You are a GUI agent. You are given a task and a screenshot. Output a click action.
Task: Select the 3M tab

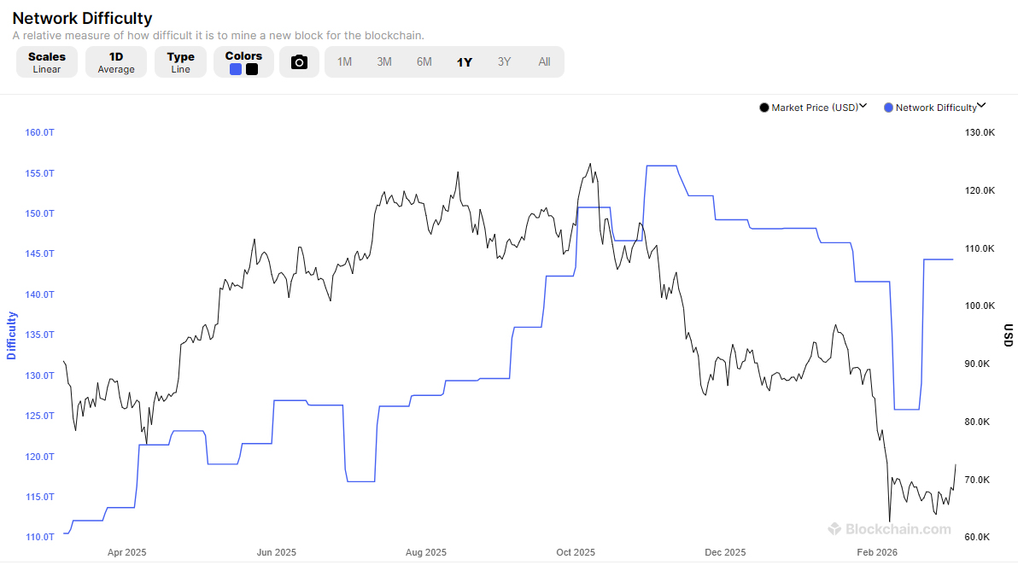pos(384,61)
